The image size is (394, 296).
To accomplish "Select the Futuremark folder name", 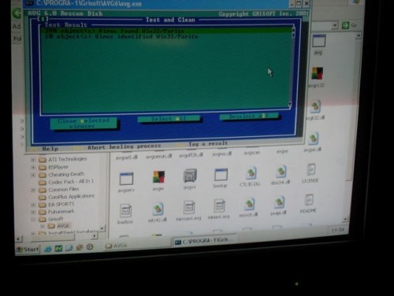I will [x=61, y=211].
